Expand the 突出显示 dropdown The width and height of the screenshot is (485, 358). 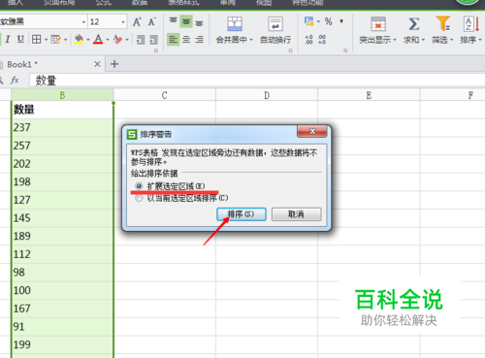(395, 40)
